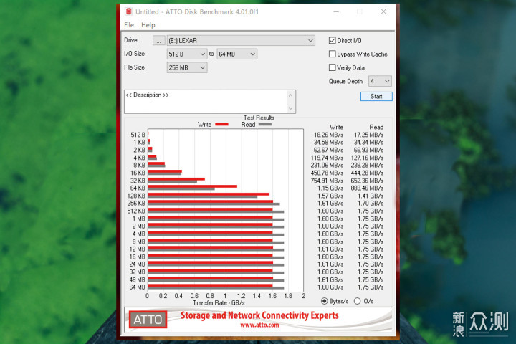Minimize the ATTO Disk Benchmark window
The width and height of the screenshot is (516, 344).
pos(336,12)
